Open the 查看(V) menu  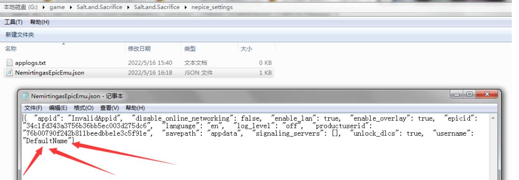(x=109, y=108)
